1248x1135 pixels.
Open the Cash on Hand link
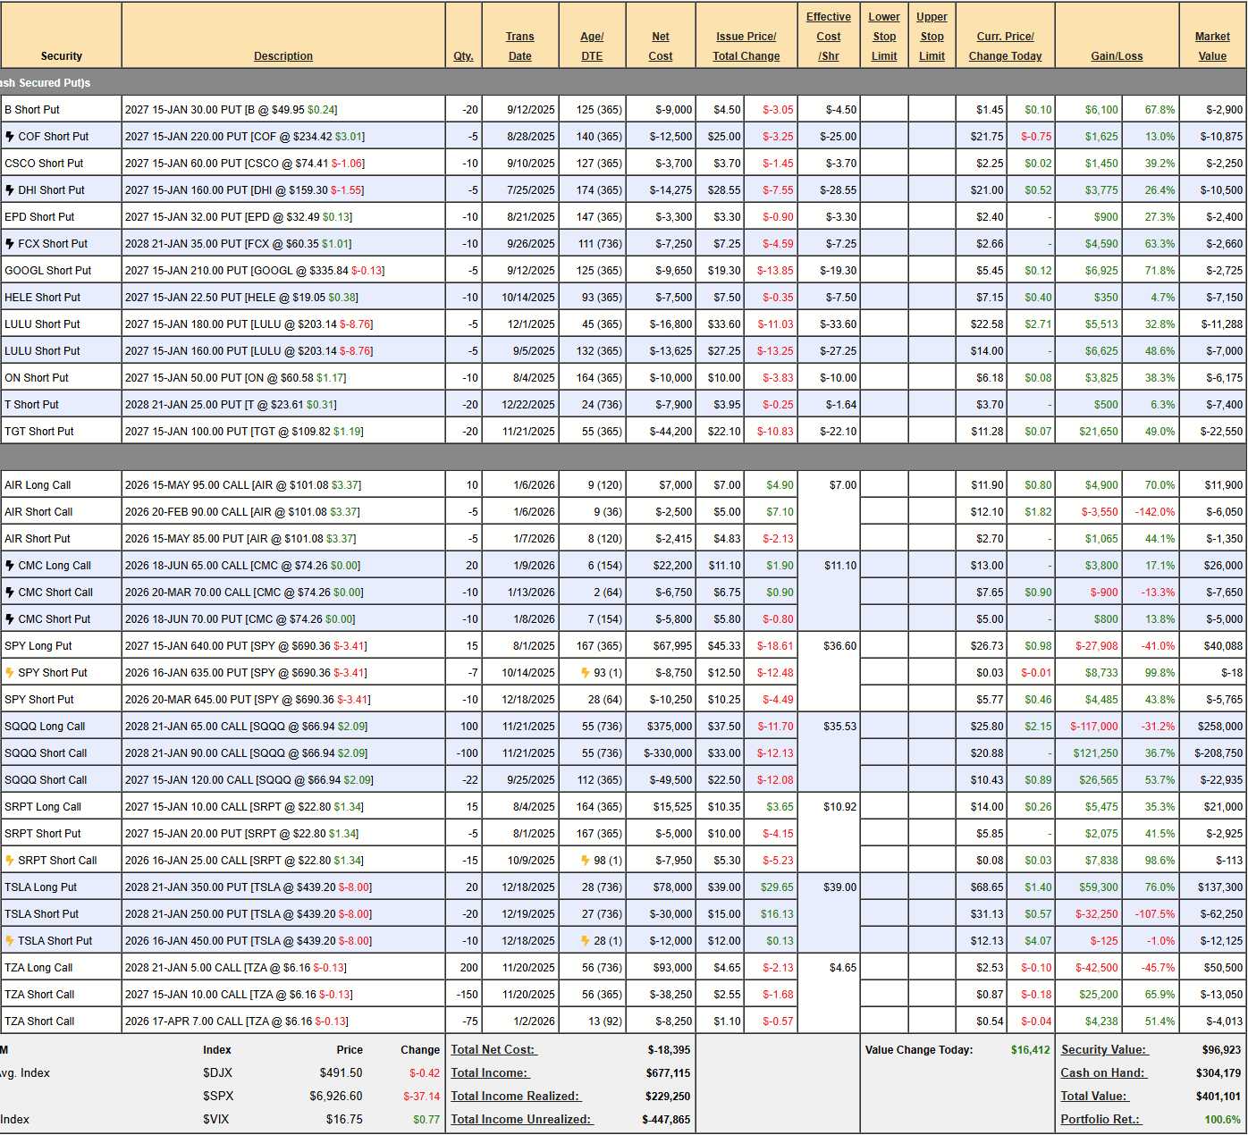[x=1103, y=1073]
